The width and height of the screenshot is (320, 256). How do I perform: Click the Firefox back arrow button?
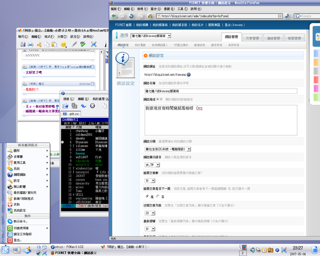(114, 16)
